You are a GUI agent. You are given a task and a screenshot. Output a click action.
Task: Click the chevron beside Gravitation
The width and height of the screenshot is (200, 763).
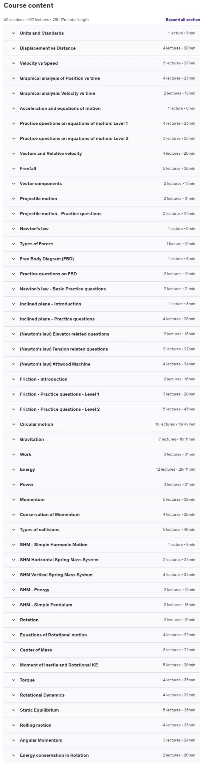(x=13, y=439)
